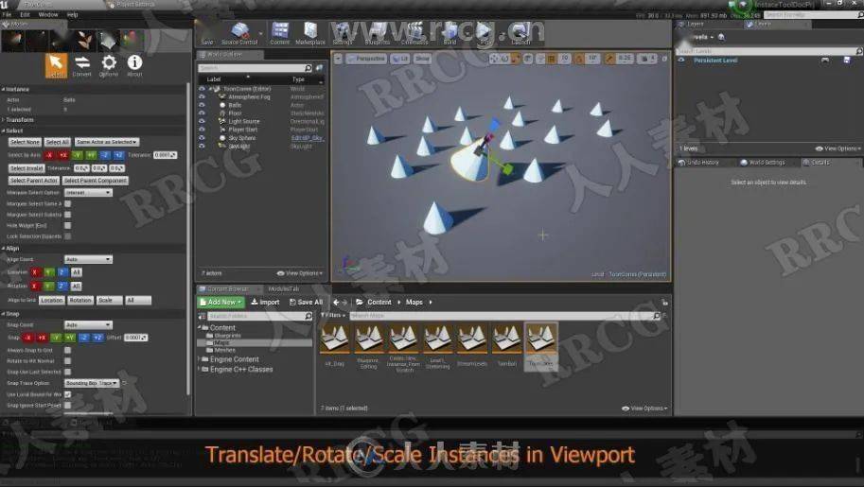The image size is (864, 487).
Task: Open the Blueprints toolbar icon
Action: point(378,34)
